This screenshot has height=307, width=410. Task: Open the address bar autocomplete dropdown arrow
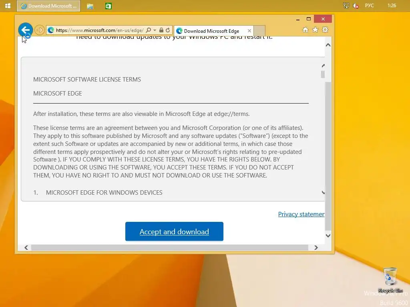pyautogui.click(x=155, y=30)
